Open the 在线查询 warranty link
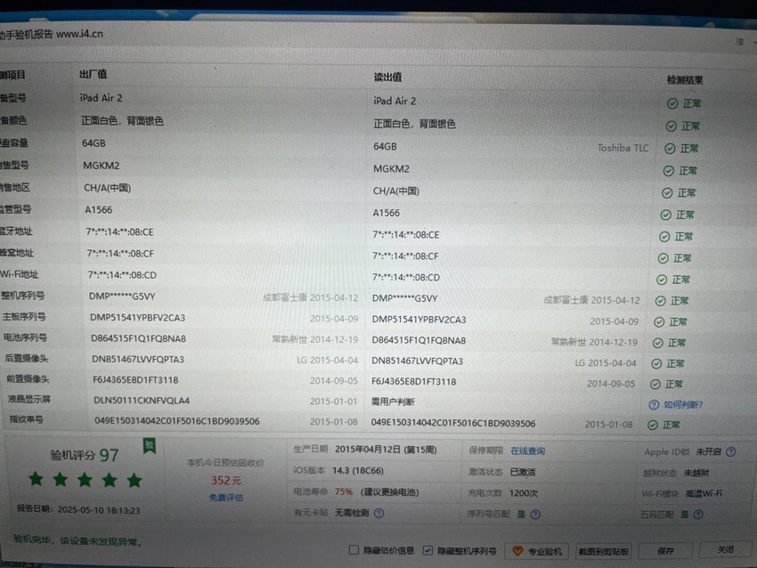The image size is (757, 568). point(528,450)
